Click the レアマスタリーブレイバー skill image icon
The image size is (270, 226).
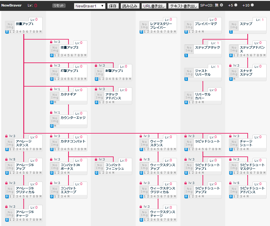(x=144, y=26)
